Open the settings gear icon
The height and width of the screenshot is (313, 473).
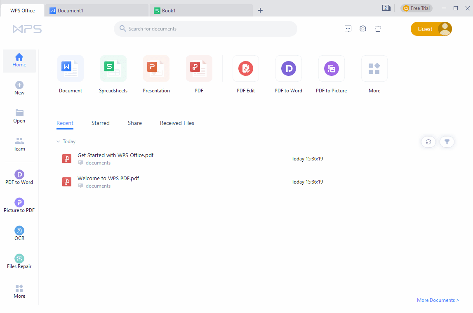(363, 29)
